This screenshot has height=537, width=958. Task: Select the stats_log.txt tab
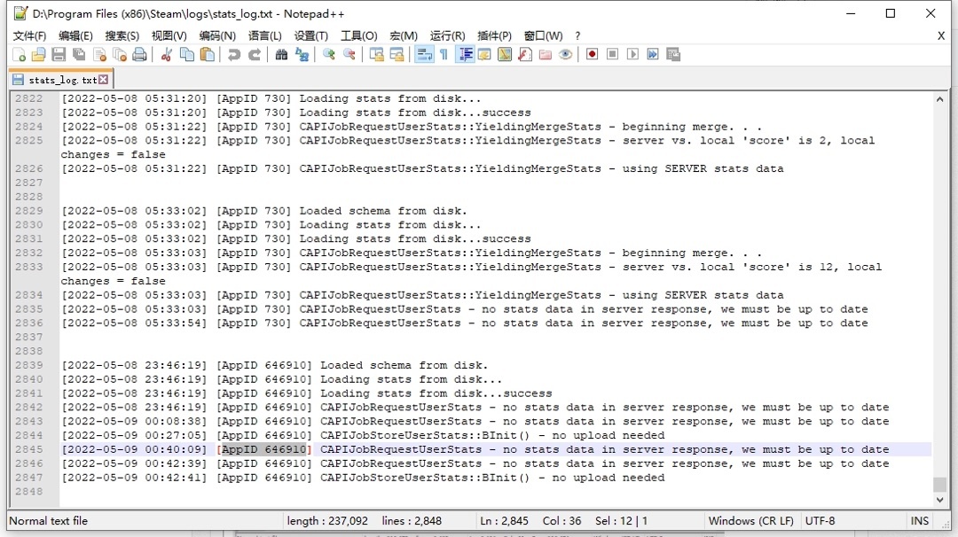(x=62, y=80)
